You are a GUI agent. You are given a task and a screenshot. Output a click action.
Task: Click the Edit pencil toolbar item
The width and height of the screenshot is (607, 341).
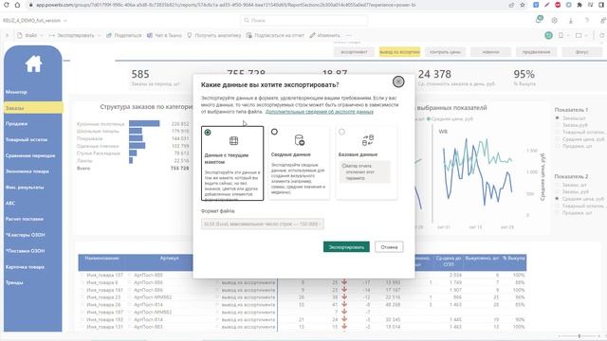(324, 35)
